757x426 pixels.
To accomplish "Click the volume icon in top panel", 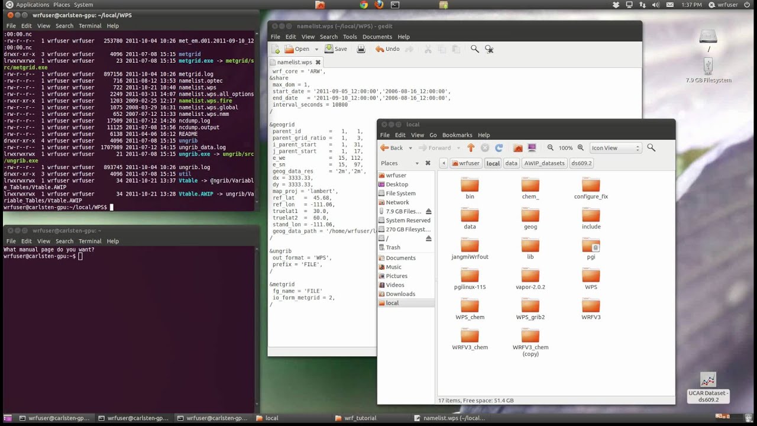I will point(656,5).
